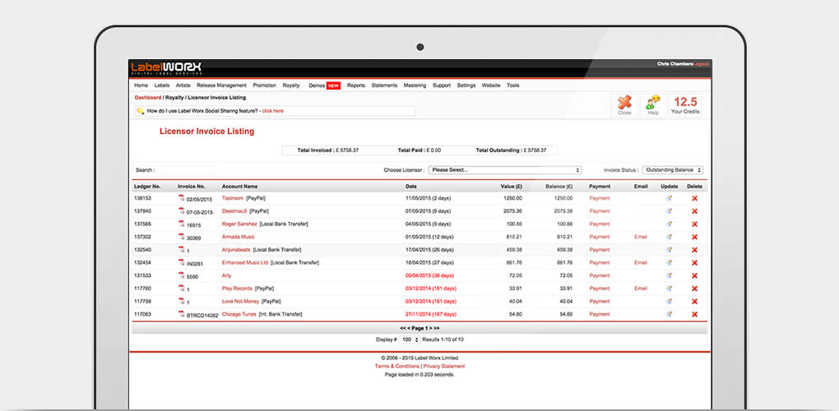This screenshot has height=411, width=839.
Task: Open the Royalty menu
Action: click(x=291, y=85)
